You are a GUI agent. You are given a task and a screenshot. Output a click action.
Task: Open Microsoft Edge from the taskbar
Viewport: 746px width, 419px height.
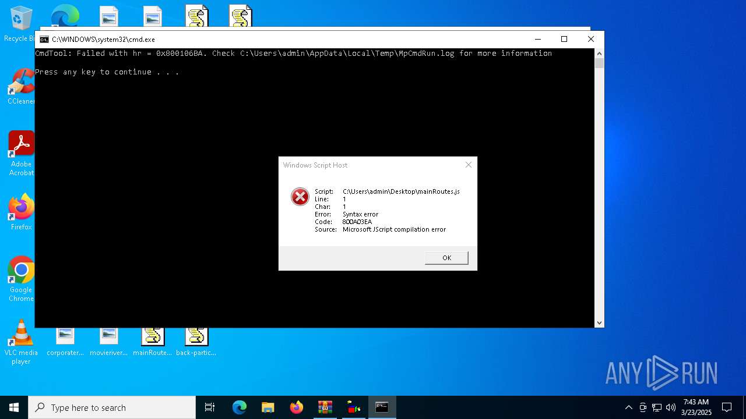click(240, 407)
